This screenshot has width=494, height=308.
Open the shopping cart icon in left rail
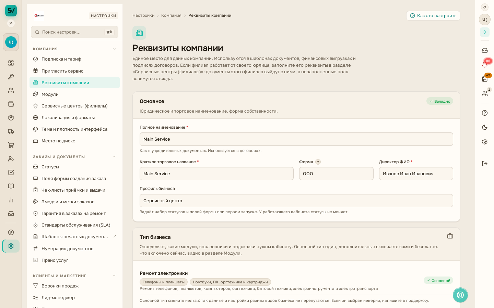[x=11, y=145]
